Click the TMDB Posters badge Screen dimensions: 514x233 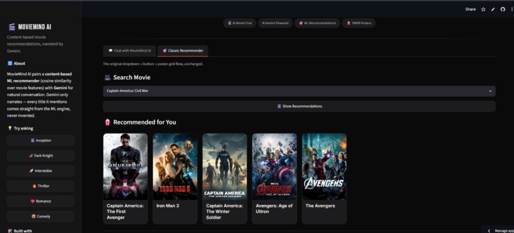pos(358,23)
